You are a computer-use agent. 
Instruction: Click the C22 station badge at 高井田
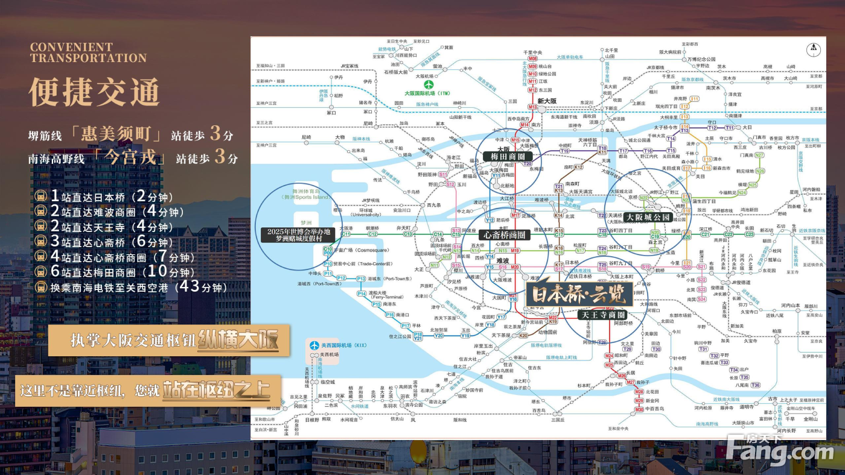tap(729, 234)
